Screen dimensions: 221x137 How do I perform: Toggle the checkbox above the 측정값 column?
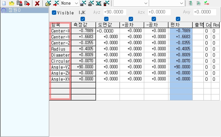pyautogui.click(x=83, y=19)
